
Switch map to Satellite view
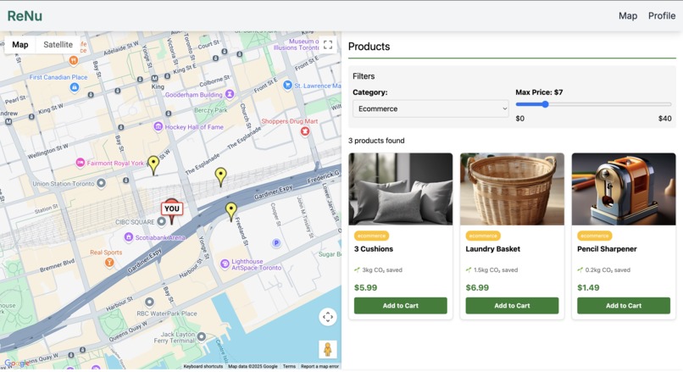click(x=58, y=44)
